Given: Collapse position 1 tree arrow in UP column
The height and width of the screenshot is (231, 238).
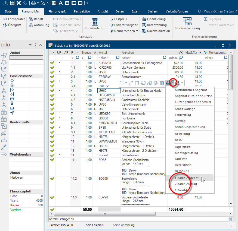Looking at the screenshot, I should (59, 63).
